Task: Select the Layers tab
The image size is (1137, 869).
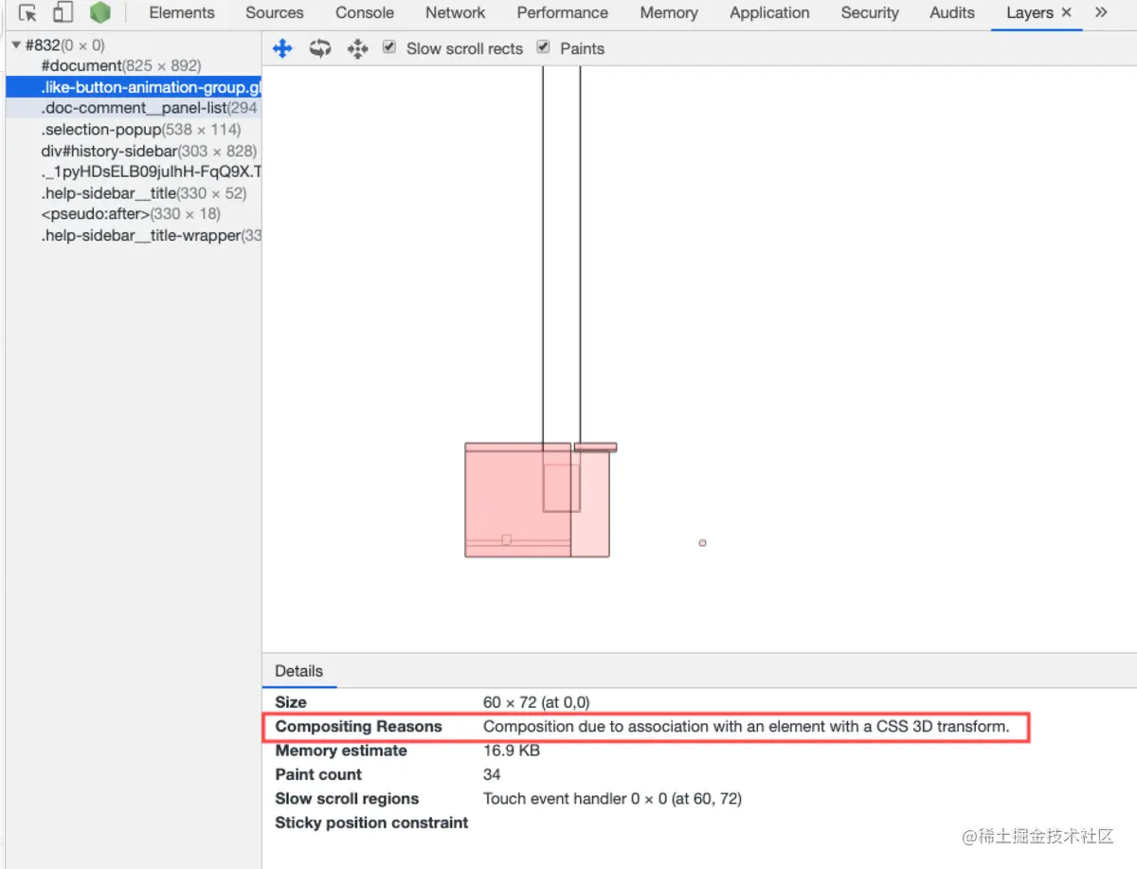Action: pyautogui.click(x=1030, y=12)
